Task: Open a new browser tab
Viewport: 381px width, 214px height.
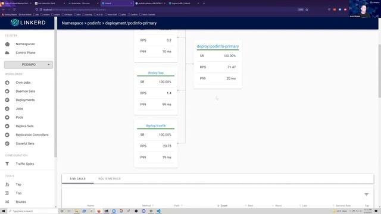Action: 204,4
